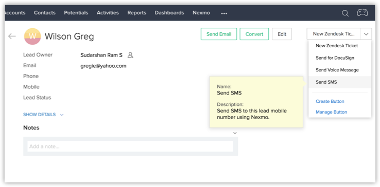The height and width of the screenshot is (187, 380).
Task: Open the Reports tab
Action: (136, 12)
